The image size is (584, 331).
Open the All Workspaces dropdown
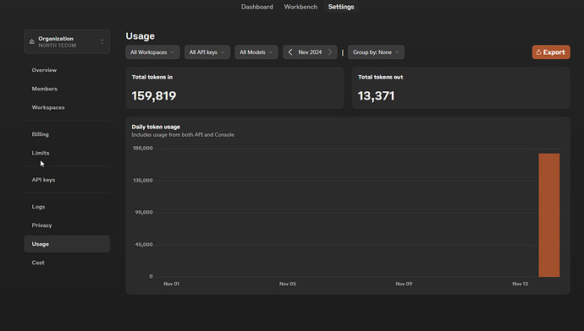(152, 52)
